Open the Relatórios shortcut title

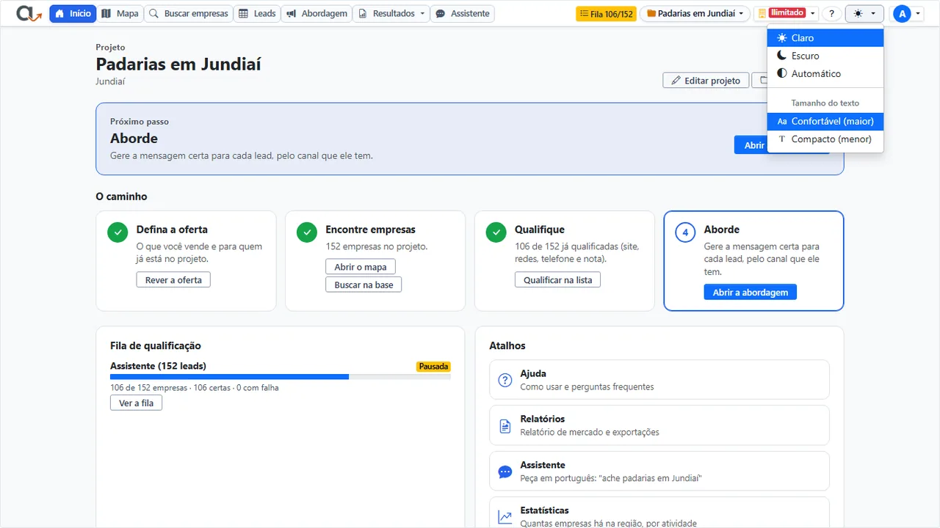543,419
